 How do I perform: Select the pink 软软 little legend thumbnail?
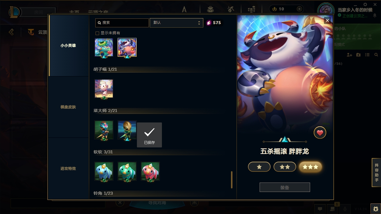tap(150, 171)
